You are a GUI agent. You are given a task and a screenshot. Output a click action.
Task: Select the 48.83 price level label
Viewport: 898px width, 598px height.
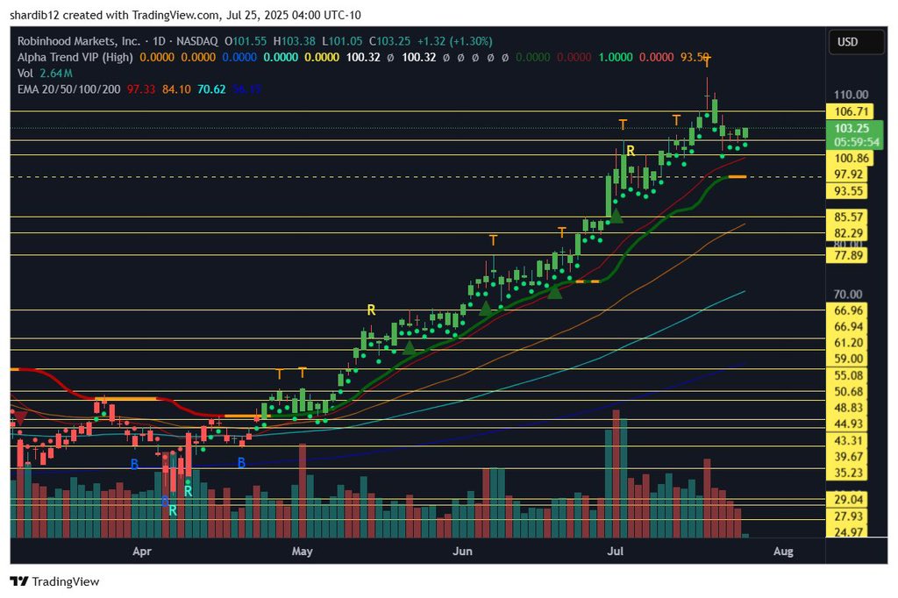[848, 408]
